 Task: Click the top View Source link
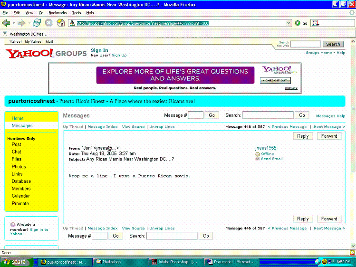point(133,127)
